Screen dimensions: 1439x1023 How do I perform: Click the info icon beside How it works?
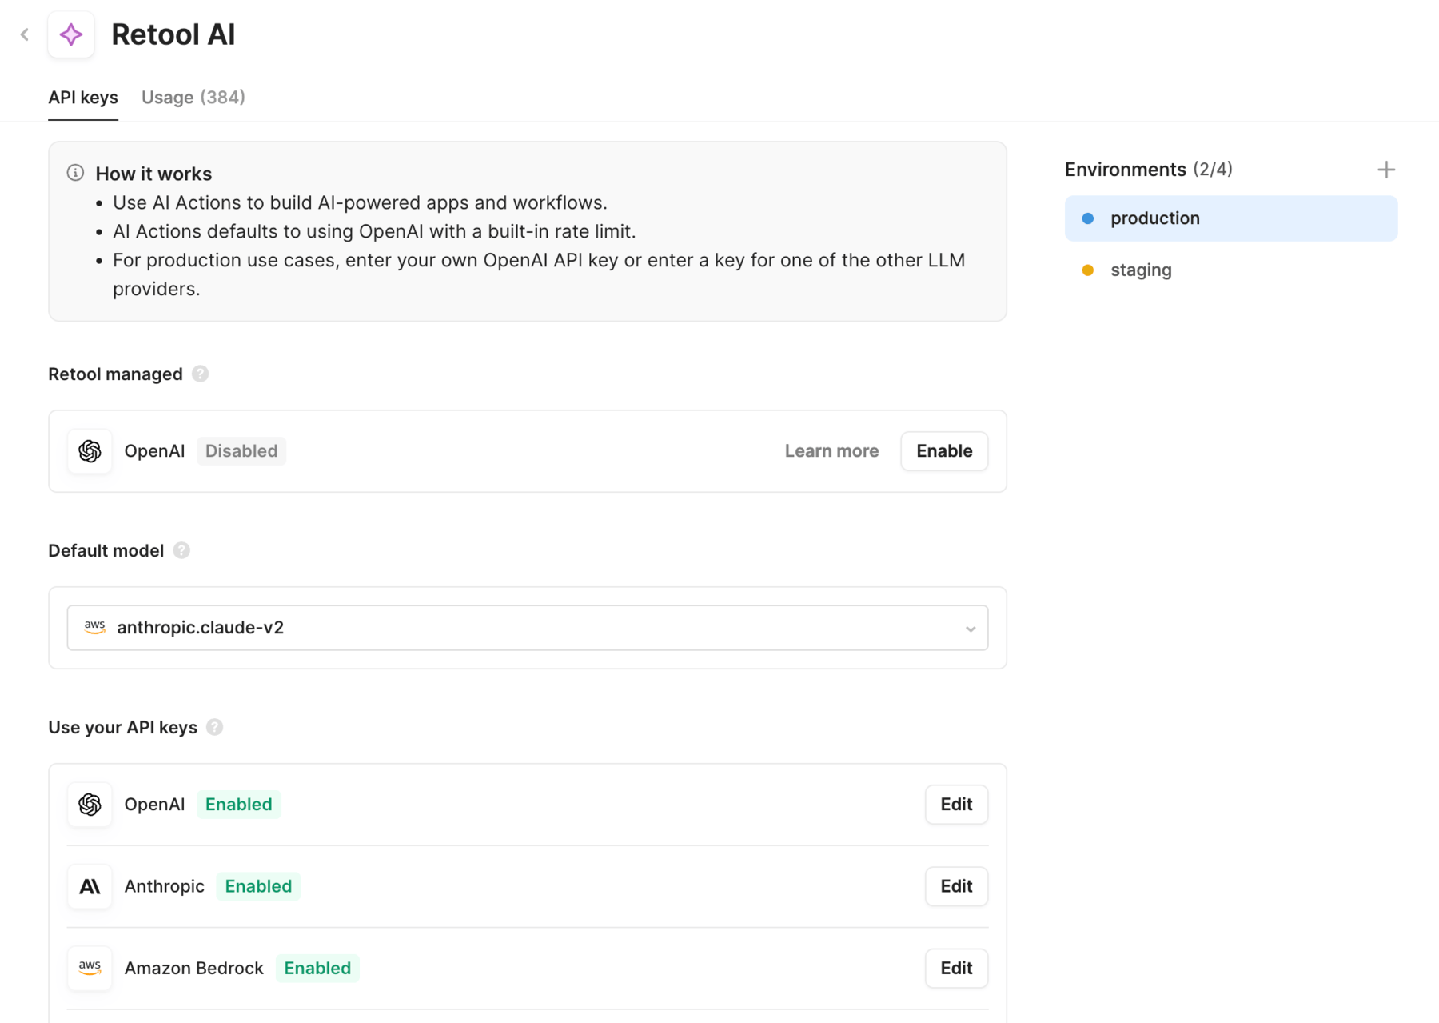pos(75,173)
